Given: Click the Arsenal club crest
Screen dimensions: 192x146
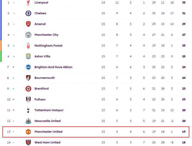Looking at the screenshot, I should coord(28,24).
